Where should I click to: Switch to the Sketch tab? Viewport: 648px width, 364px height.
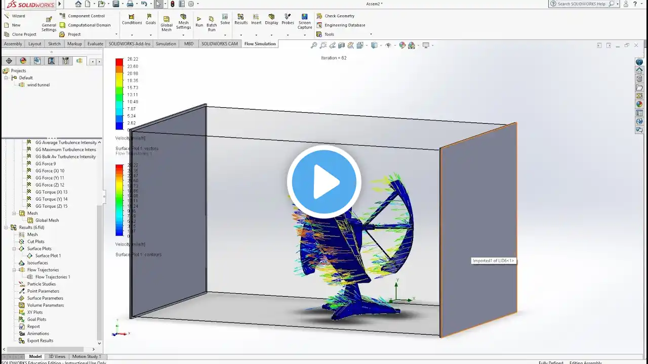[54, 44]
